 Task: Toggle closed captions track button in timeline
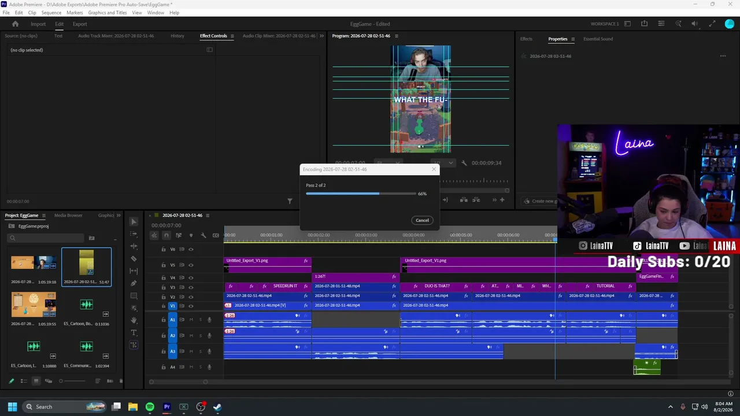pyautogui.click(x=216, y=235)
